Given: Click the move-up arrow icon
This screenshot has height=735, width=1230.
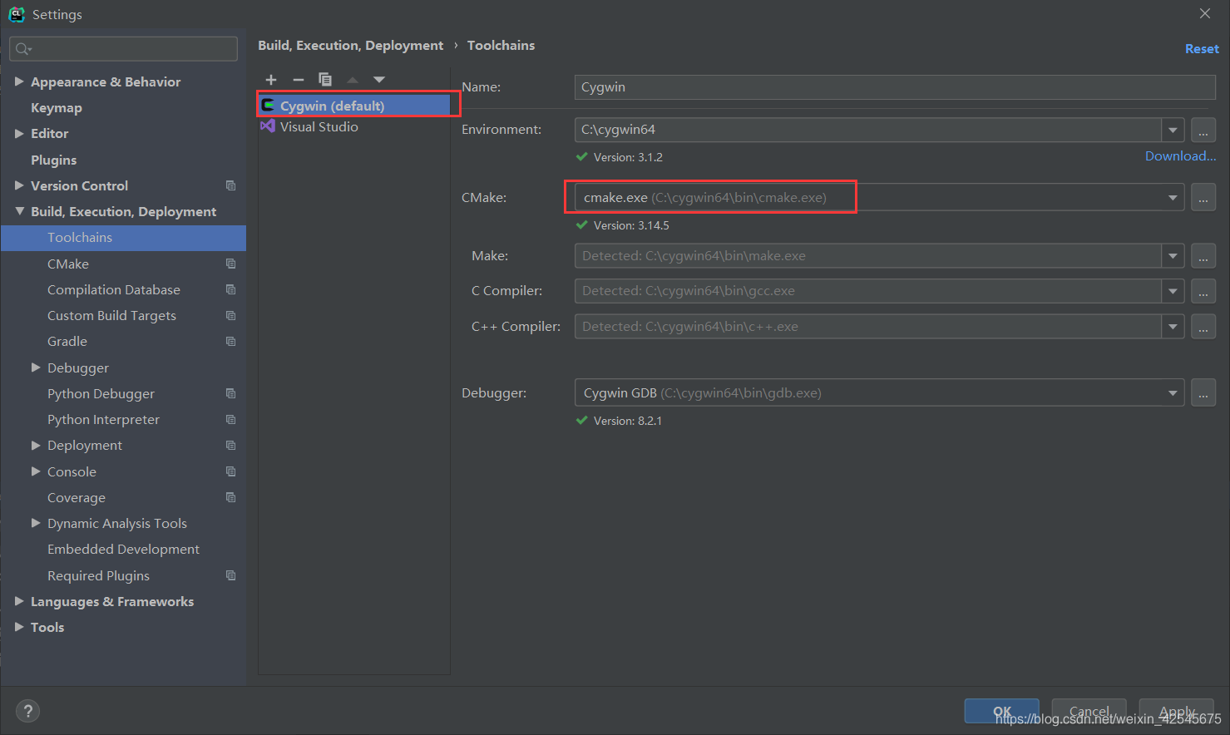Looking at the screenshot, I should coord(352,79).
